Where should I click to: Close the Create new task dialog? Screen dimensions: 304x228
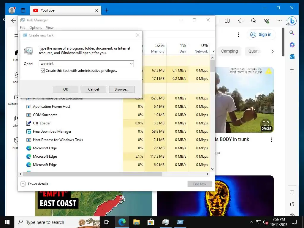click(x=138, y=35)
